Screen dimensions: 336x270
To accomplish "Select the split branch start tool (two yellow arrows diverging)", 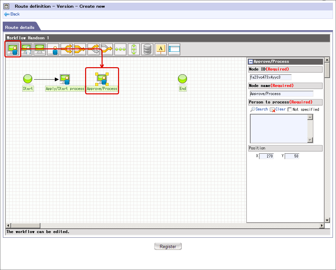I will click(x=67, y=49).
